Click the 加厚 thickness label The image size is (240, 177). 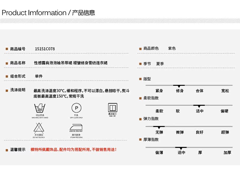[227, 152]
